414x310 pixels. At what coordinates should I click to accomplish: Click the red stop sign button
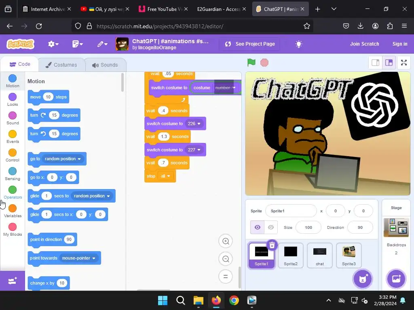(264, 63)
